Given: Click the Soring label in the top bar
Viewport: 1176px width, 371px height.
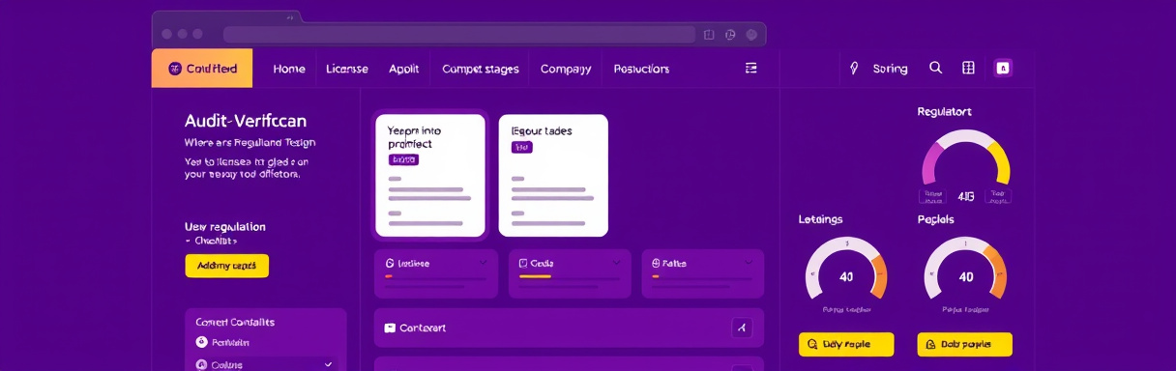Looking at the screenshot, I should [890, 69].
